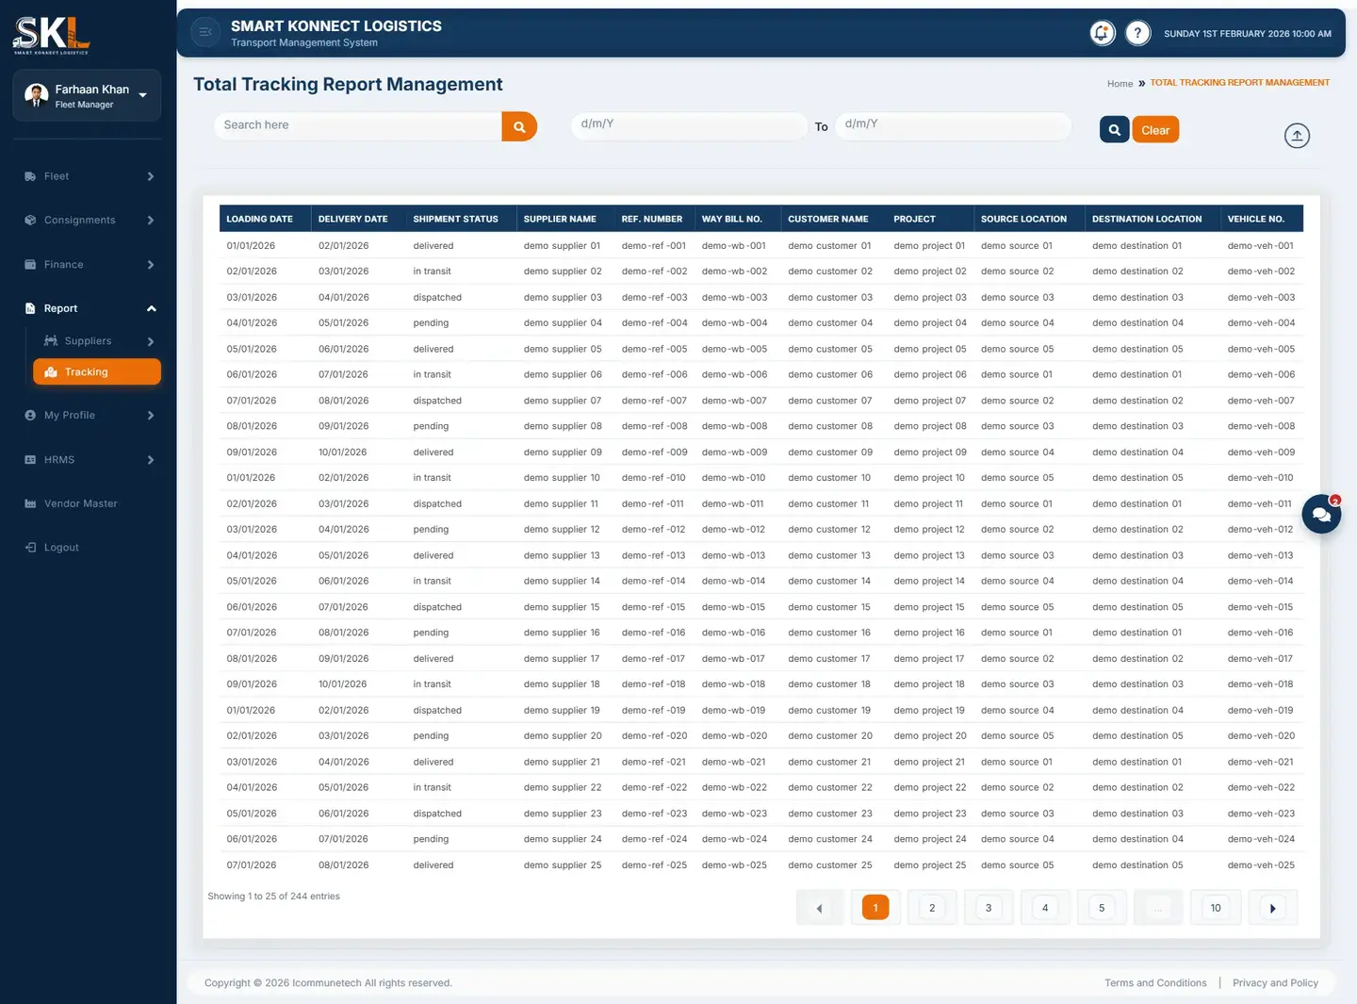Click the orange search magnifier button
Image resolution: width=1357 pixels, height=1004 pixels.
coord(519,126)
